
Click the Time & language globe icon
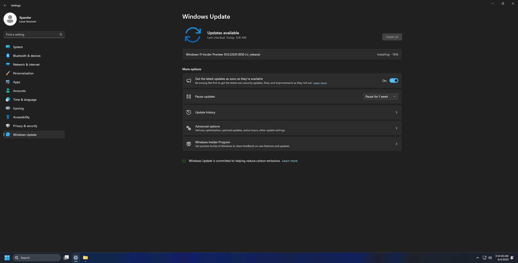point(8,99)
